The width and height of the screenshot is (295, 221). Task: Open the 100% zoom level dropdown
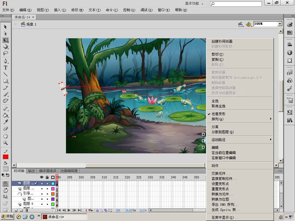click(x=280, y=24)
